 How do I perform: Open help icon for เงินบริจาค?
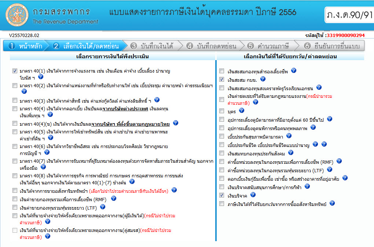253,195
